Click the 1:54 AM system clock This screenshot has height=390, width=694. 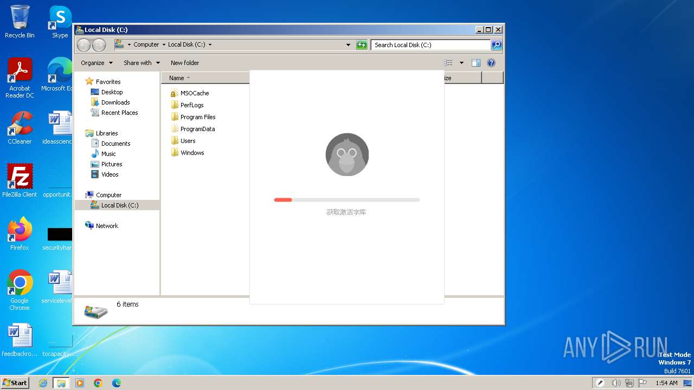(x=666, y=383)
